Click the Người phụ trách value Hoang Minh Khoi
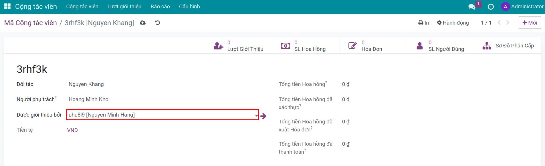Image resolution: width=545 pixels, height=166 pixels. click(x=89, y=99)
